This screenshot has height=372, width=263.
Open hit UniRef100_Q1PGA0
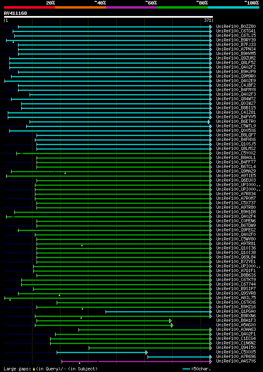(x=236, y=312)
